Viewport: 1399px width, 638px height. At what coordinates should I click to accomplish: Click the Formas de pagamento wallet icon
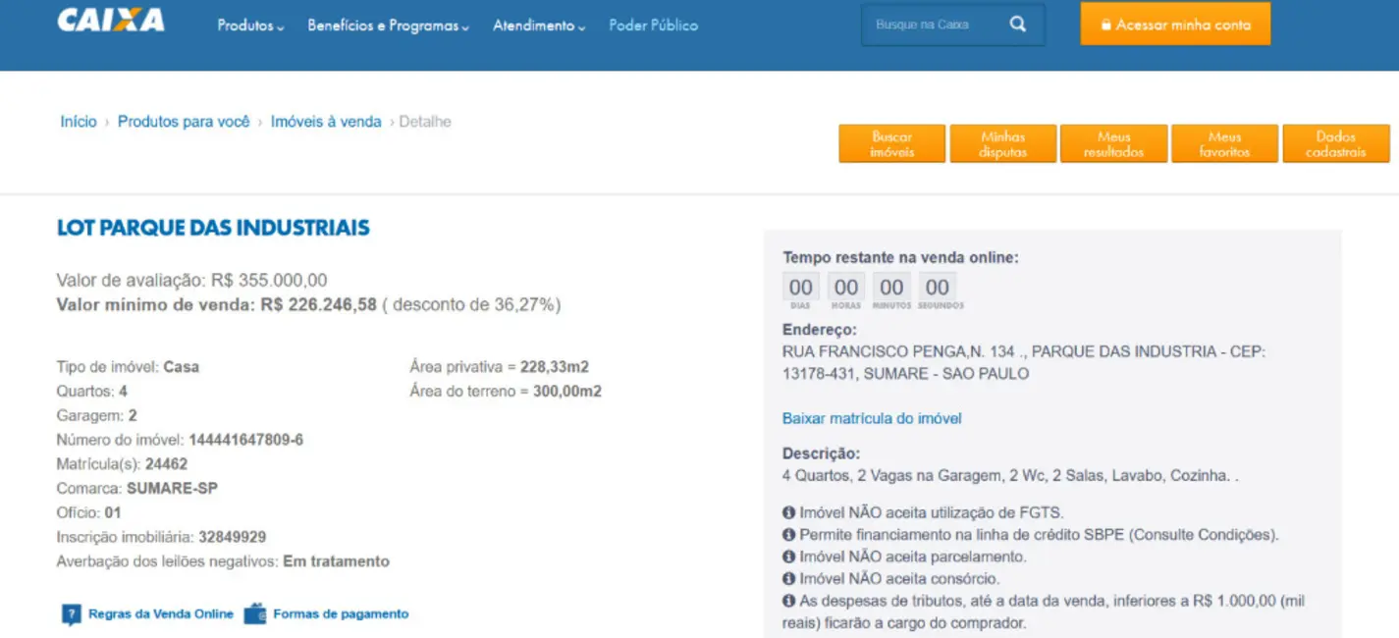click(x=255, y=613)
